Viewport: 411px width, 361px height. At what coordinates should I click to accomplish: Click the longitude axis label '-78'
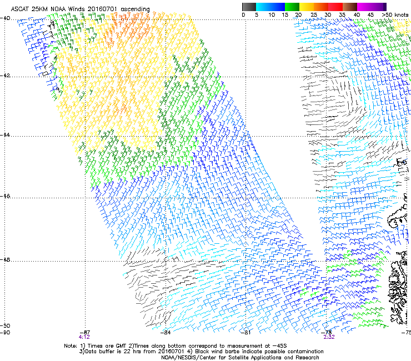point(327,332)
